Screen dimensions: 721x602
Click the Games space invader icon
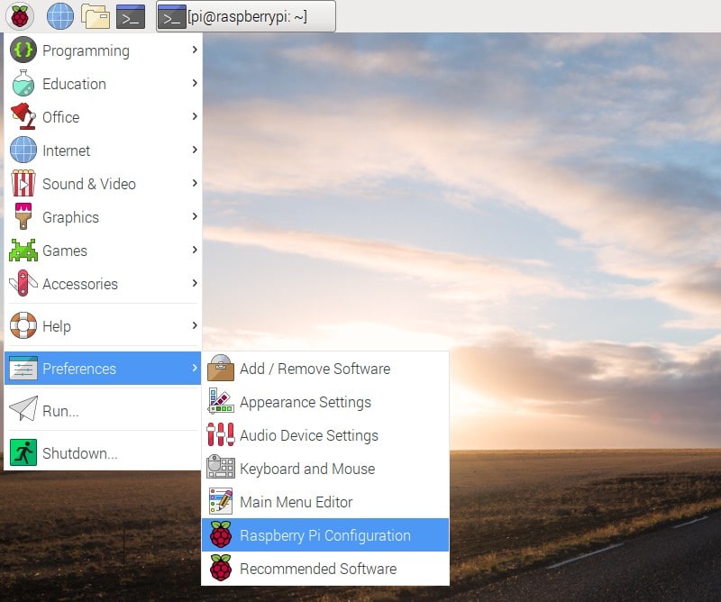click(23, 251)
